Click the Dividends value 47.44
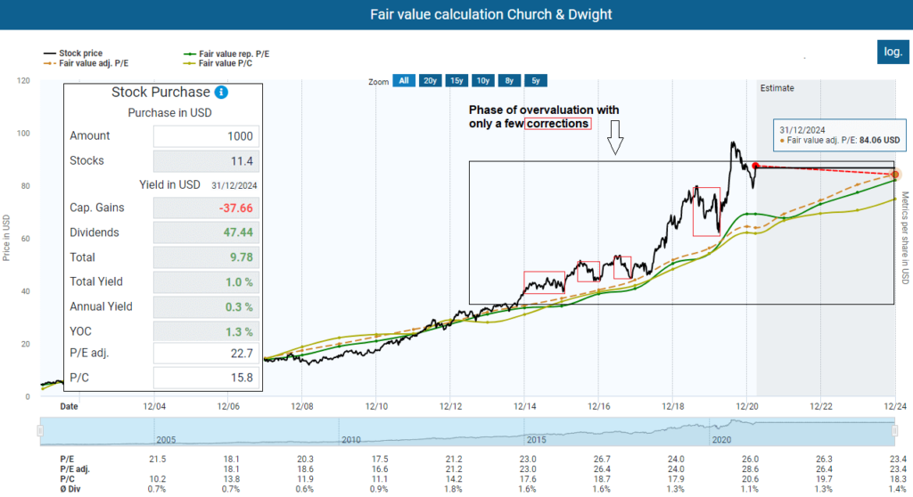Image resolution: width=913 pixels, height=497 pixels. [x=206, y=232]
